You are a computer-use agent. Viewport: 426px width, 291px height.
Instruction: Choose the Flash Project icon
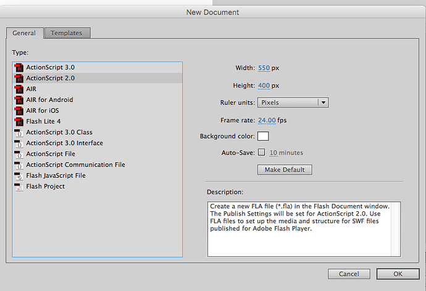(x=19, y=187)
